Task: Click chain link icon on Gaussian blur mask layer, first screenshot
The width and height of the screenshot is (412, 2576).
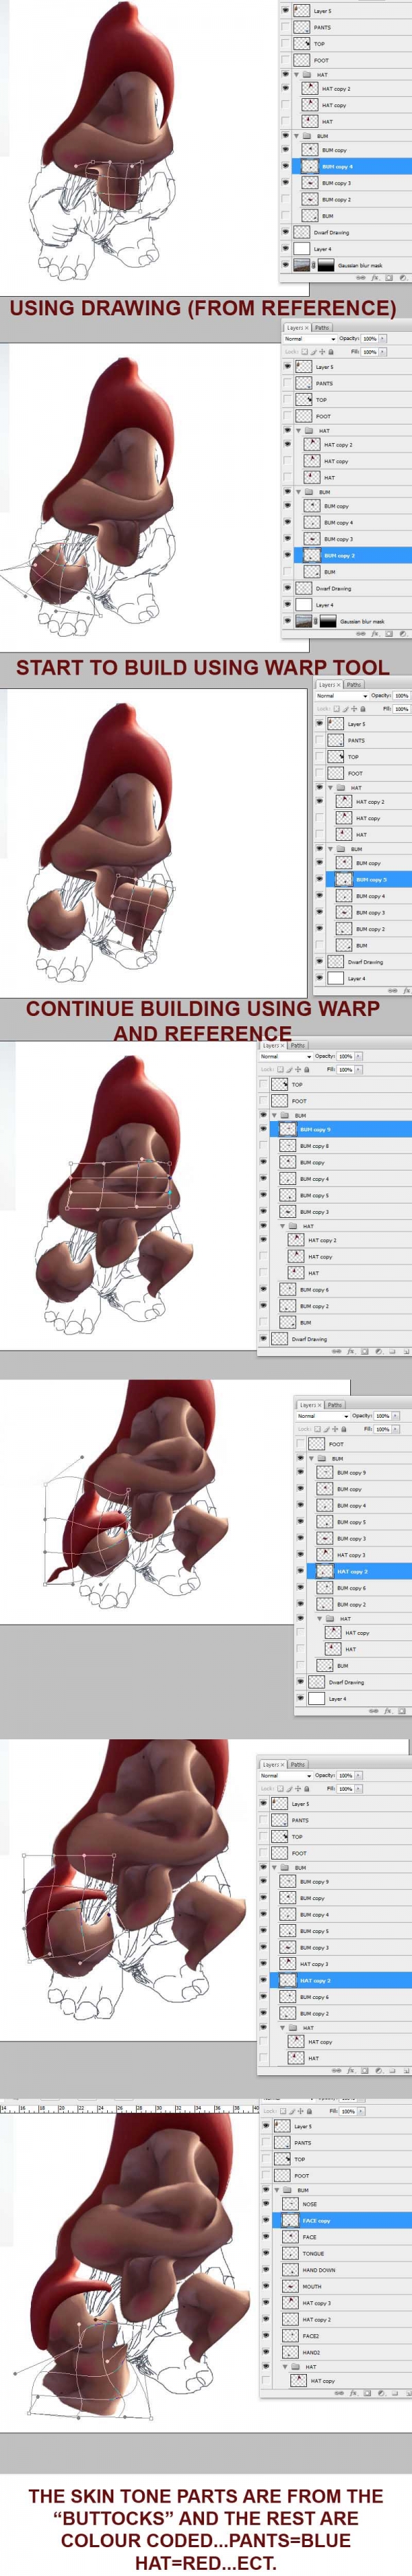Action: tap(314, 265)
